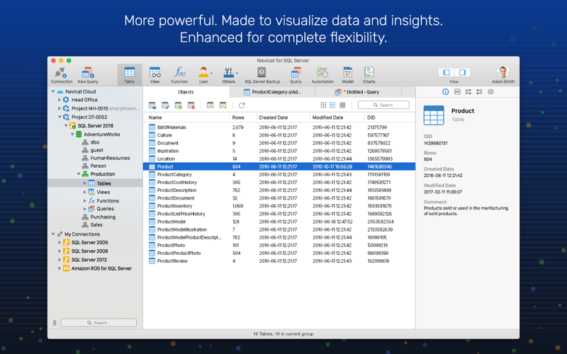This screenshot has width=567, height=354.
Task: Click the Adam Smith profile avatar
Action: (503, 72)
